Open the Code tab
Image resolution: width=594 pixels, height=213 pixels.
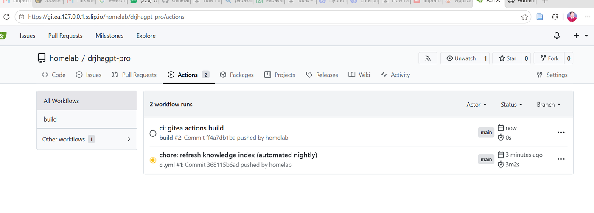coord(53,75)
